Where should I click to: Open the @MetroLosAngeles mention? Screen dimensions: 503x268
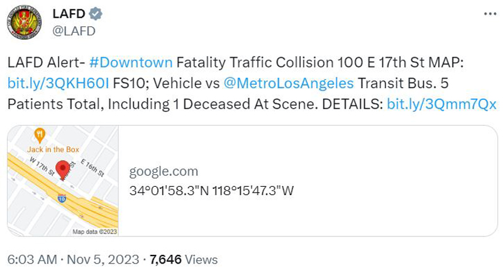(289, 84)
